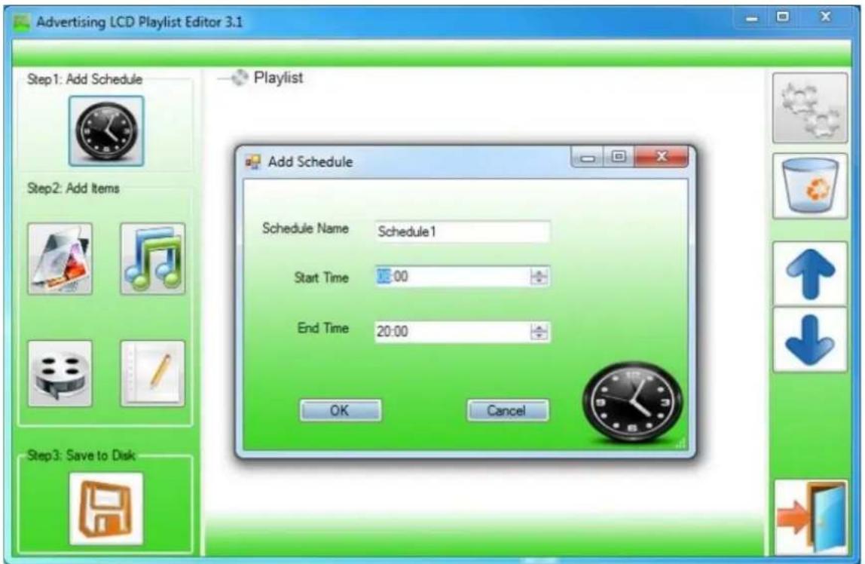Screen dimensions: 865x564
Task: Move item down with the blue down arrow
Action: [x=810, y=339]
